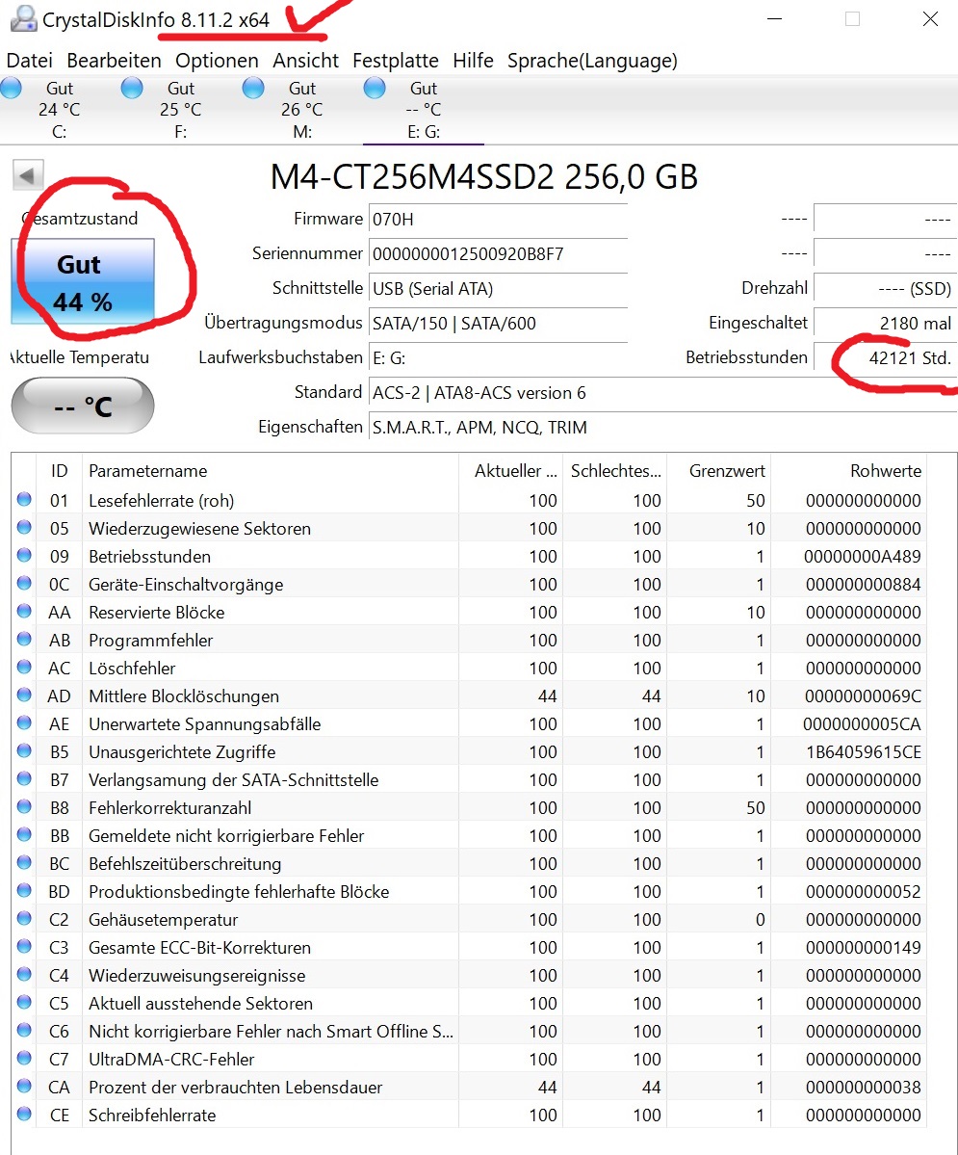Image resolution: width=958 pixels, height=1155 pixels.
Task: Click the Seriennummer field value
Action: (x=498, y=254)
